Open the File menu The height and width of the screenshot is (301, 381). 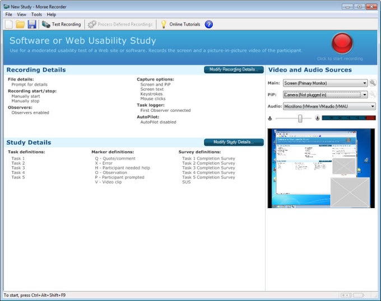point(9,15)
